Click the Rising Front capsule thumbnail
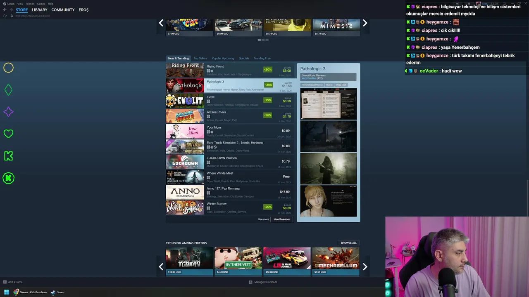This screenshot has width=529, height=297. [x=185, y=70]
